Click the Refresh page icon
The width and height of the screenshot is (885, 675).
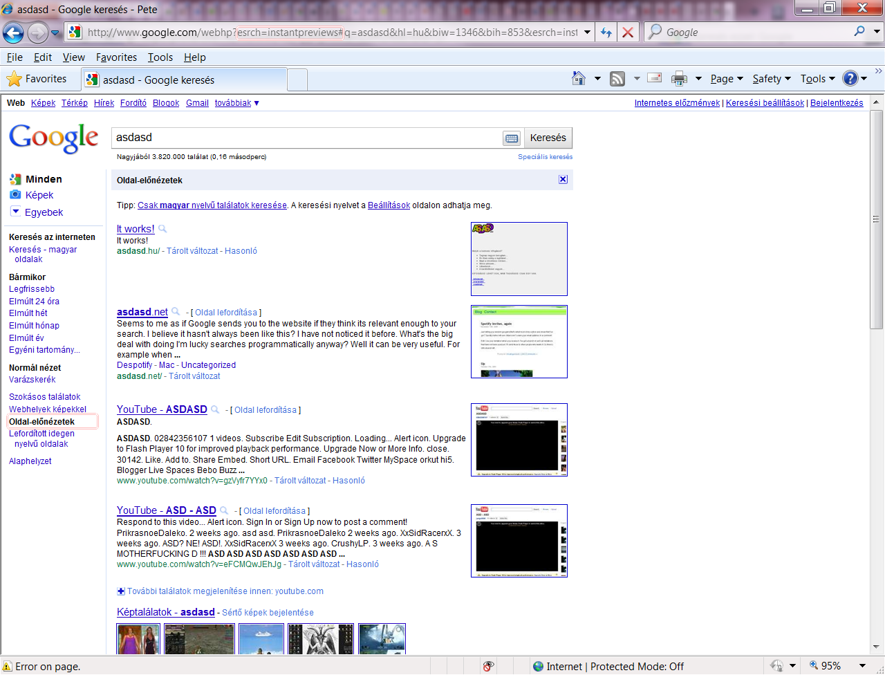tap(606, 33)
